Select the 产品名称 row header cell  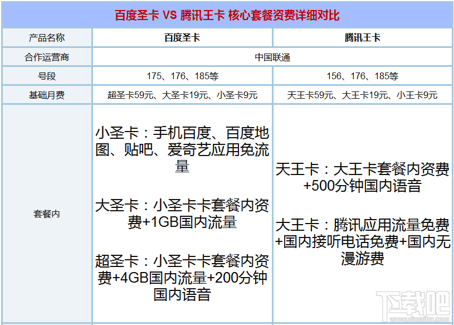pos(47,37)
